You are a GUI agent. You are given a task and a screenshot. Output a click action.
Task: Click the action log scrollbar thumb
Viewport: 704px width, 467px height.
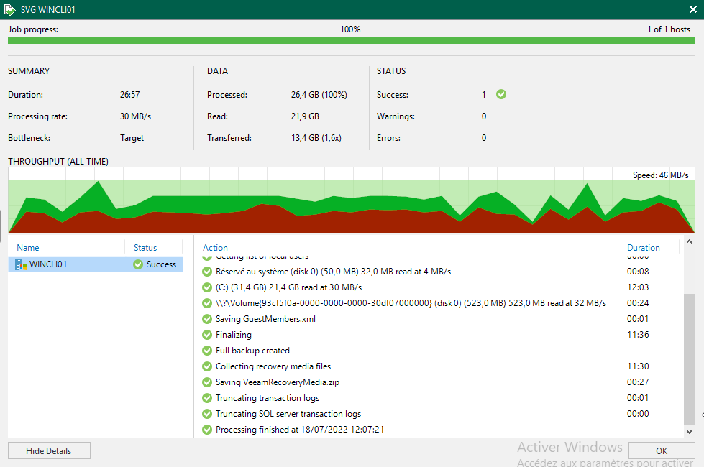689,359
